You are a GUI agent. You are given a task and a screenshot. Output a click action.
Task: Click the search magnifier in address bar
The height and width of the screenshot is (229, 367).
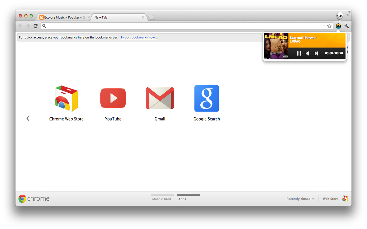point(44,26)
